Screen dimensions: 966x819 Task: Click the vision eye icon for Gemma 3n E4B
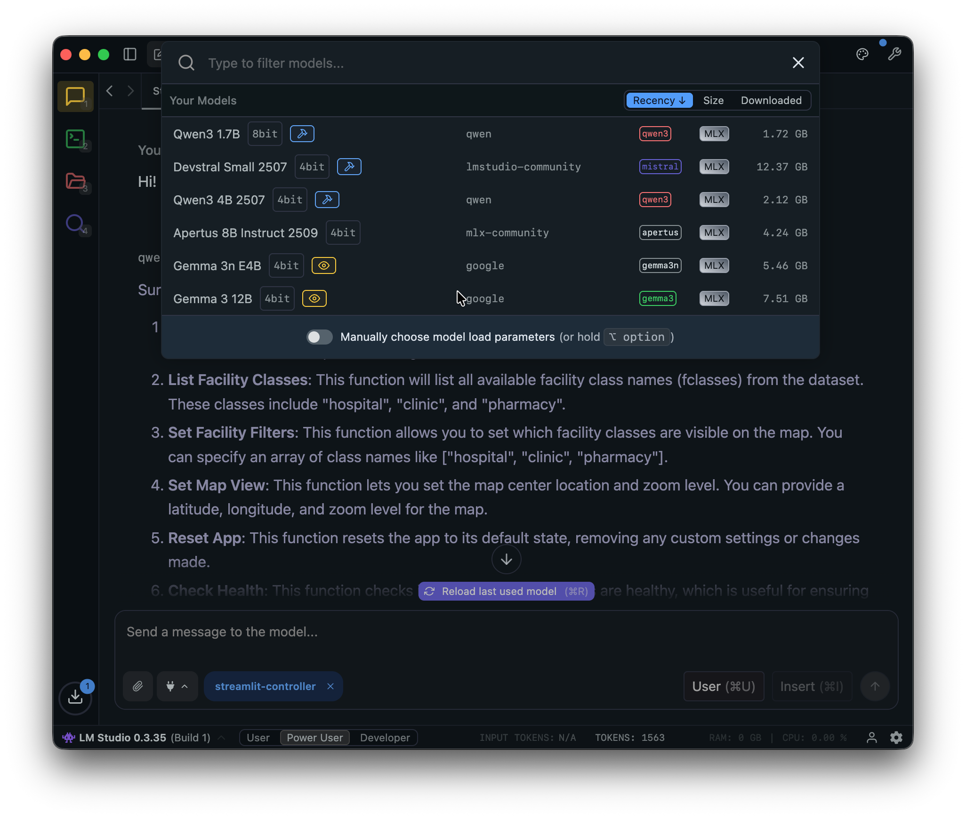point(324,265)
